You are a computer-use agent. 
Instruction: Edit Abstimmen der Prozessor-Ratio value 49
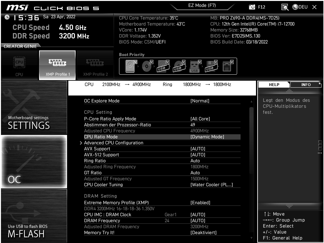pyautogui.click(x=162, y=125)
